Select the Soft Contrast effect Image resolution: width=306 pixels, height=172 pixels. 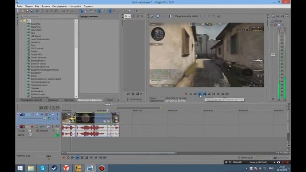pos(37,48)
